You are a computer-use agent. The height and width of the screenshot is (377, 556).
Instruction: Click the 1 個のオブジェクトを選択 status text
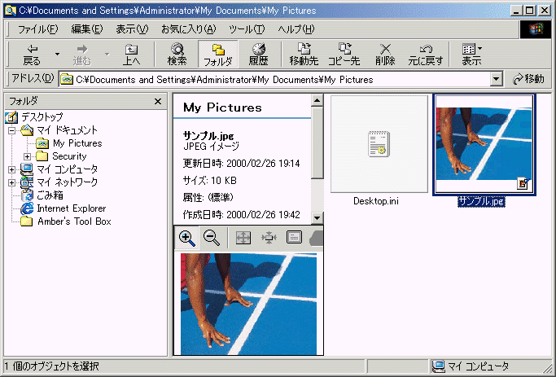pos(52,366)
